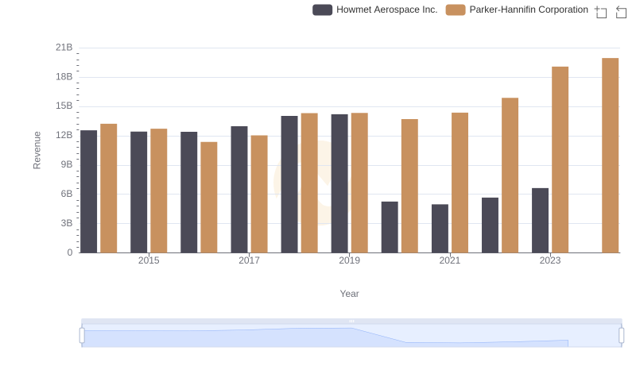
Task: Click the Revenue axis title
Action: click(37, 150)
